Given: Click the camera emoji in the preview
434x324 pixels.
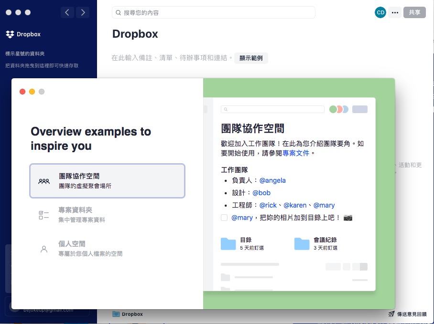Looking at the screenshot, I should (348, 218).
